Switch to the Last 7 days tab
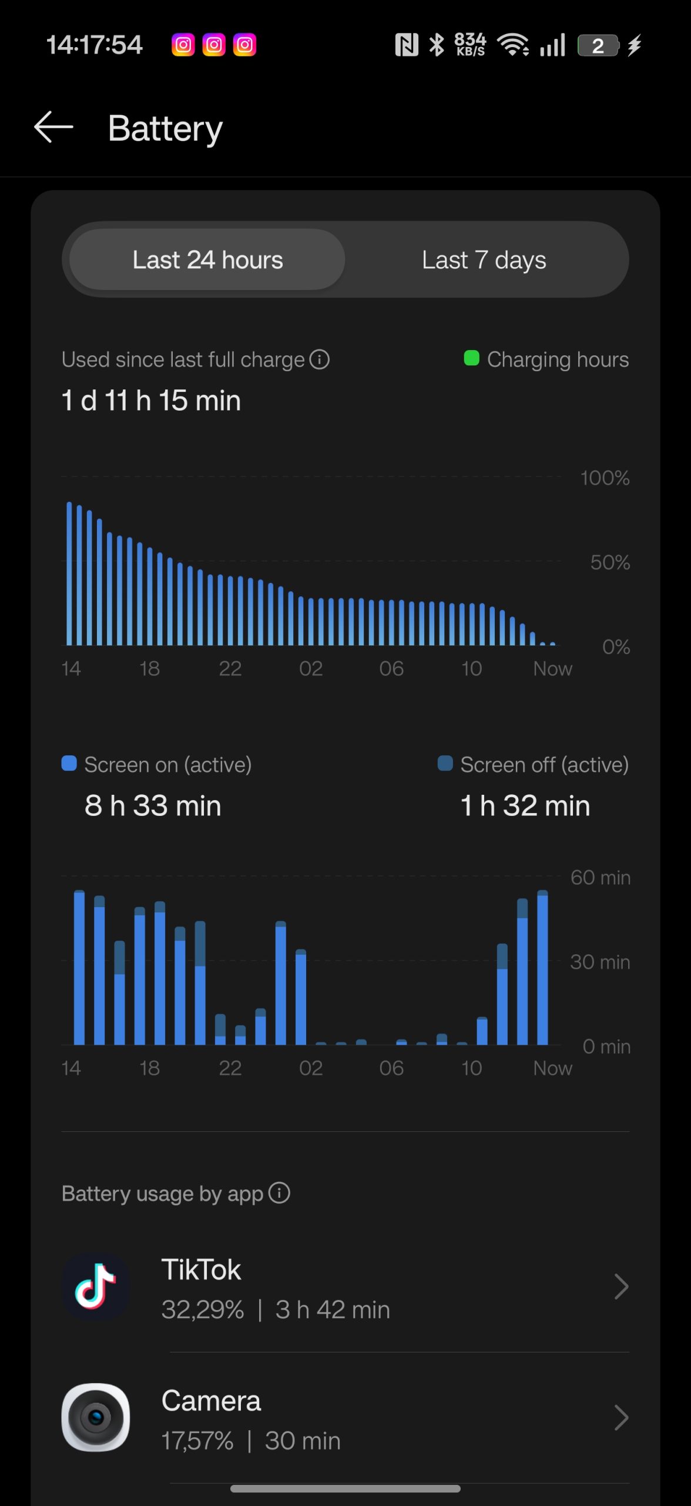 pyautogui.click(x=484, y=259)
